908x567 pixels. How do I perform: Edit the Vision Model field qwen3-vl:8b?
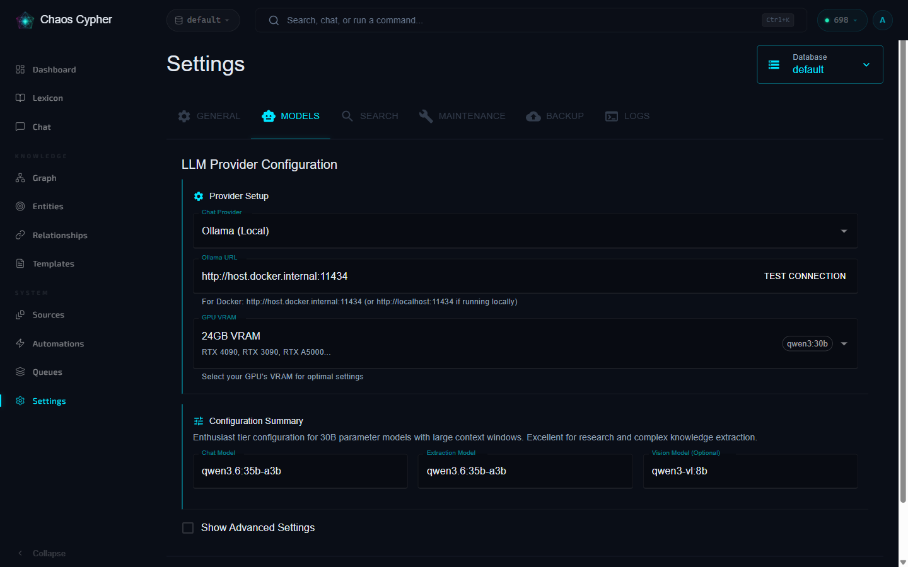pyautogui.click(x=750, y=471)
